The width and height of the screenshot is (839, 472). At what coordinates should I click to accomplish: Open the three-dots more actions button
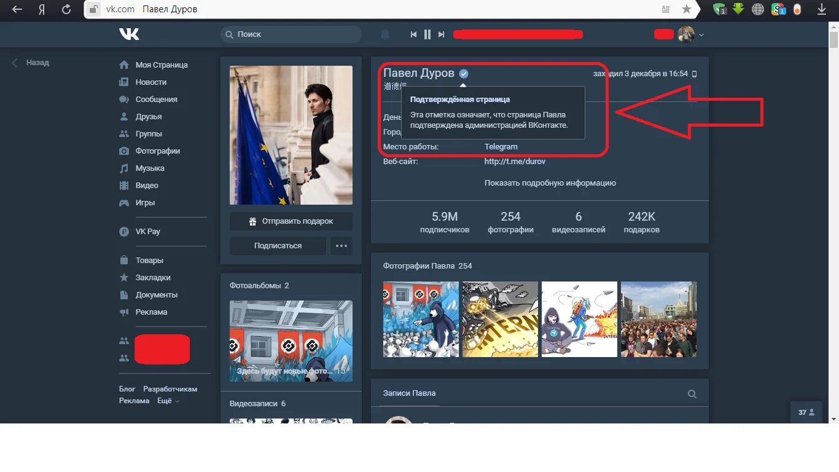point(341,246)
